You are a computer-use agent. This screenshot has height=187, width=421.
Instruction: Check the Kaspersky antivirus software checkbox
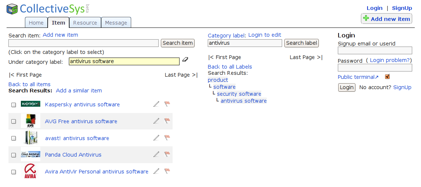(x=14, y=105)
